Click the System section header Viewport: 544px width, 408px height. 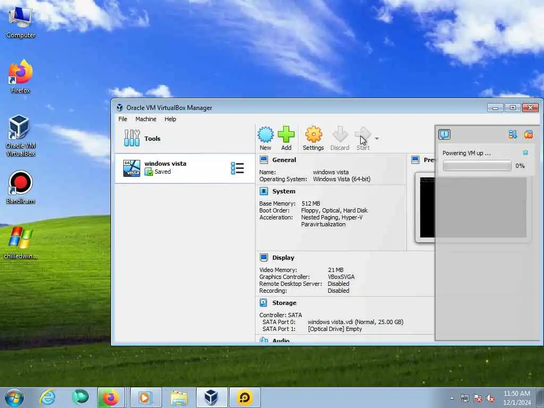(x=284, y=191)
